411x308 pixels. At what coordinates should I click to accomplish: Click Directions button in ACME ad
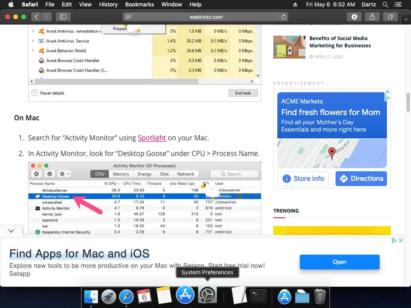click(x=361, y=178)
